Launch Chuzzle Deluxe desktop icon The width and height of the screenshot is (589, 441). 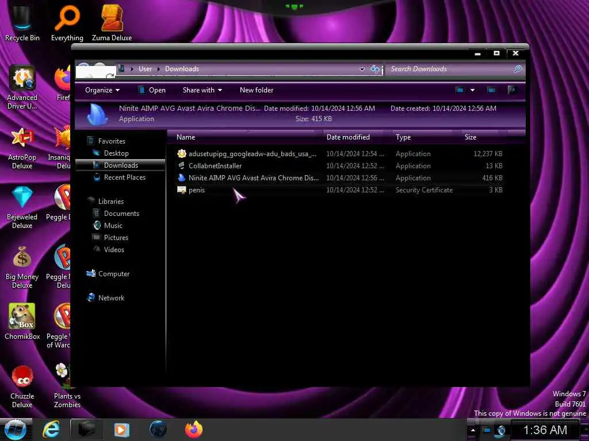click(22, 386)
